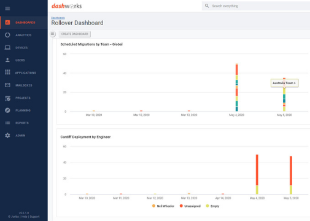
Task: Follow the Dashboards breadcrumb link
Action: [58, 18]
